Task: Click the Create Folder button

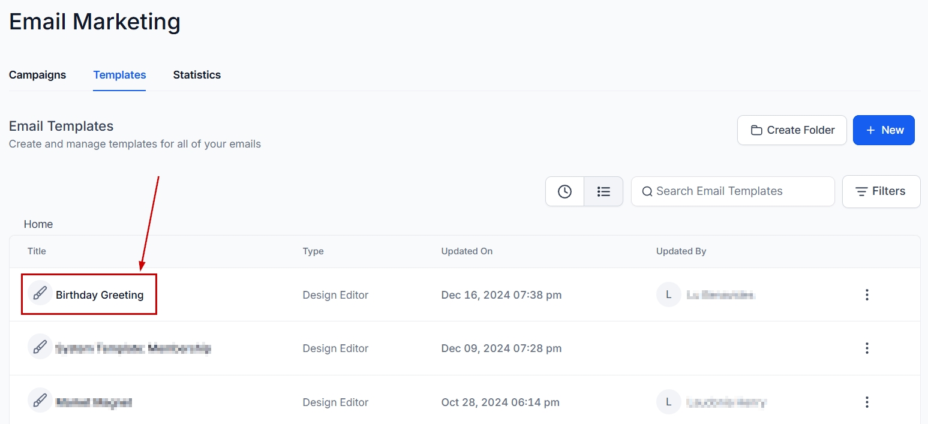Action: [x=792, y=130]
